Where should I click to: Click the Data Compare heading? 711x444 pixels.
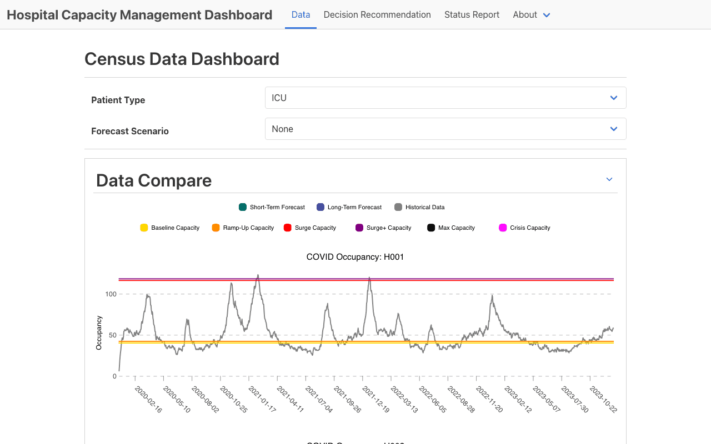pyautogui.click(x=154, y=180)
